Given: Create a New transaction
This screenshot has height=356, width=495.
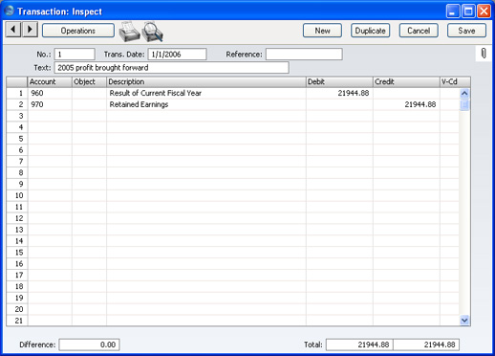Looking at the screenshot, I should point(322,31).
